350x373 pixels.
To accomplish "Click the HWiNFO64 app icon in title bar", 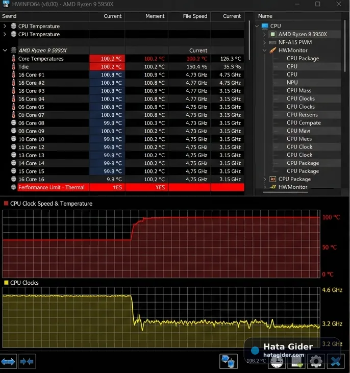I will [6, 4].
